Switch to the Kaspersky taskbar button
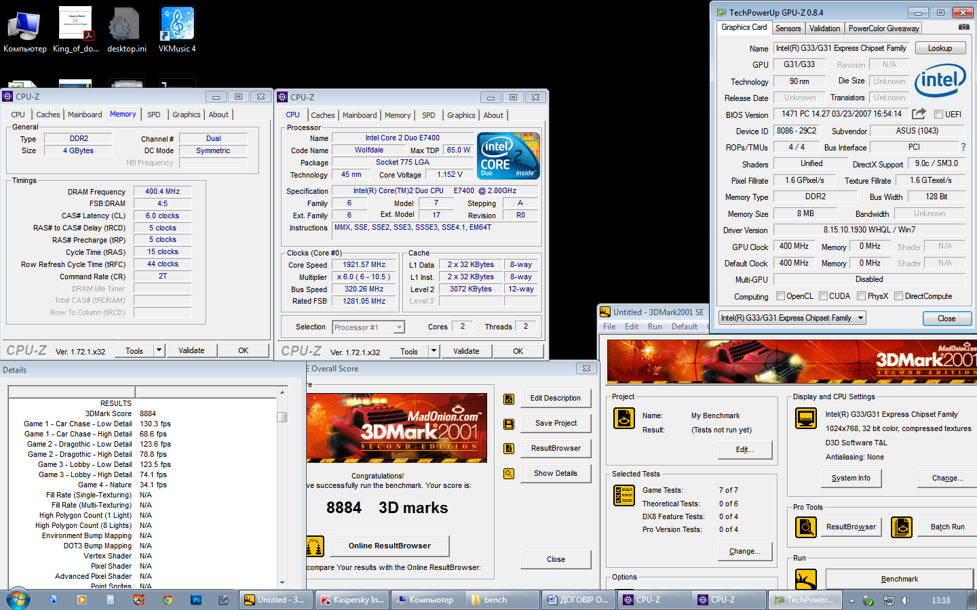This screenshot has width=977, height=610. 353,600
